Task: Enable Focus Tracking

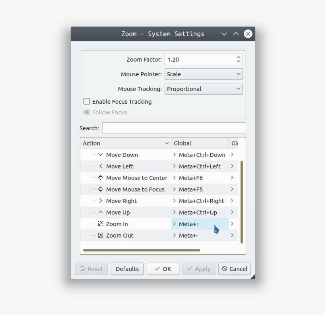Action: coord(86,101)
